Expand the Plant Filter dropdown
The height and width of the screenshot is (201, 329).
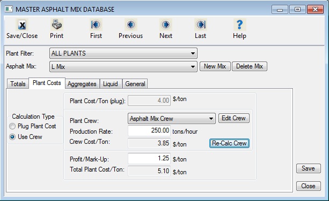coord(123,53)
